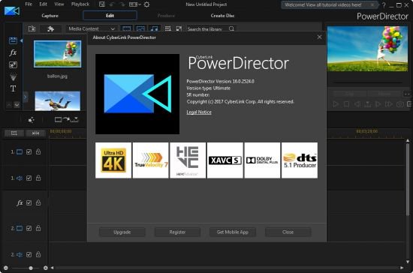Click the preview stop button
413x273 pixels.
[346, 104]
